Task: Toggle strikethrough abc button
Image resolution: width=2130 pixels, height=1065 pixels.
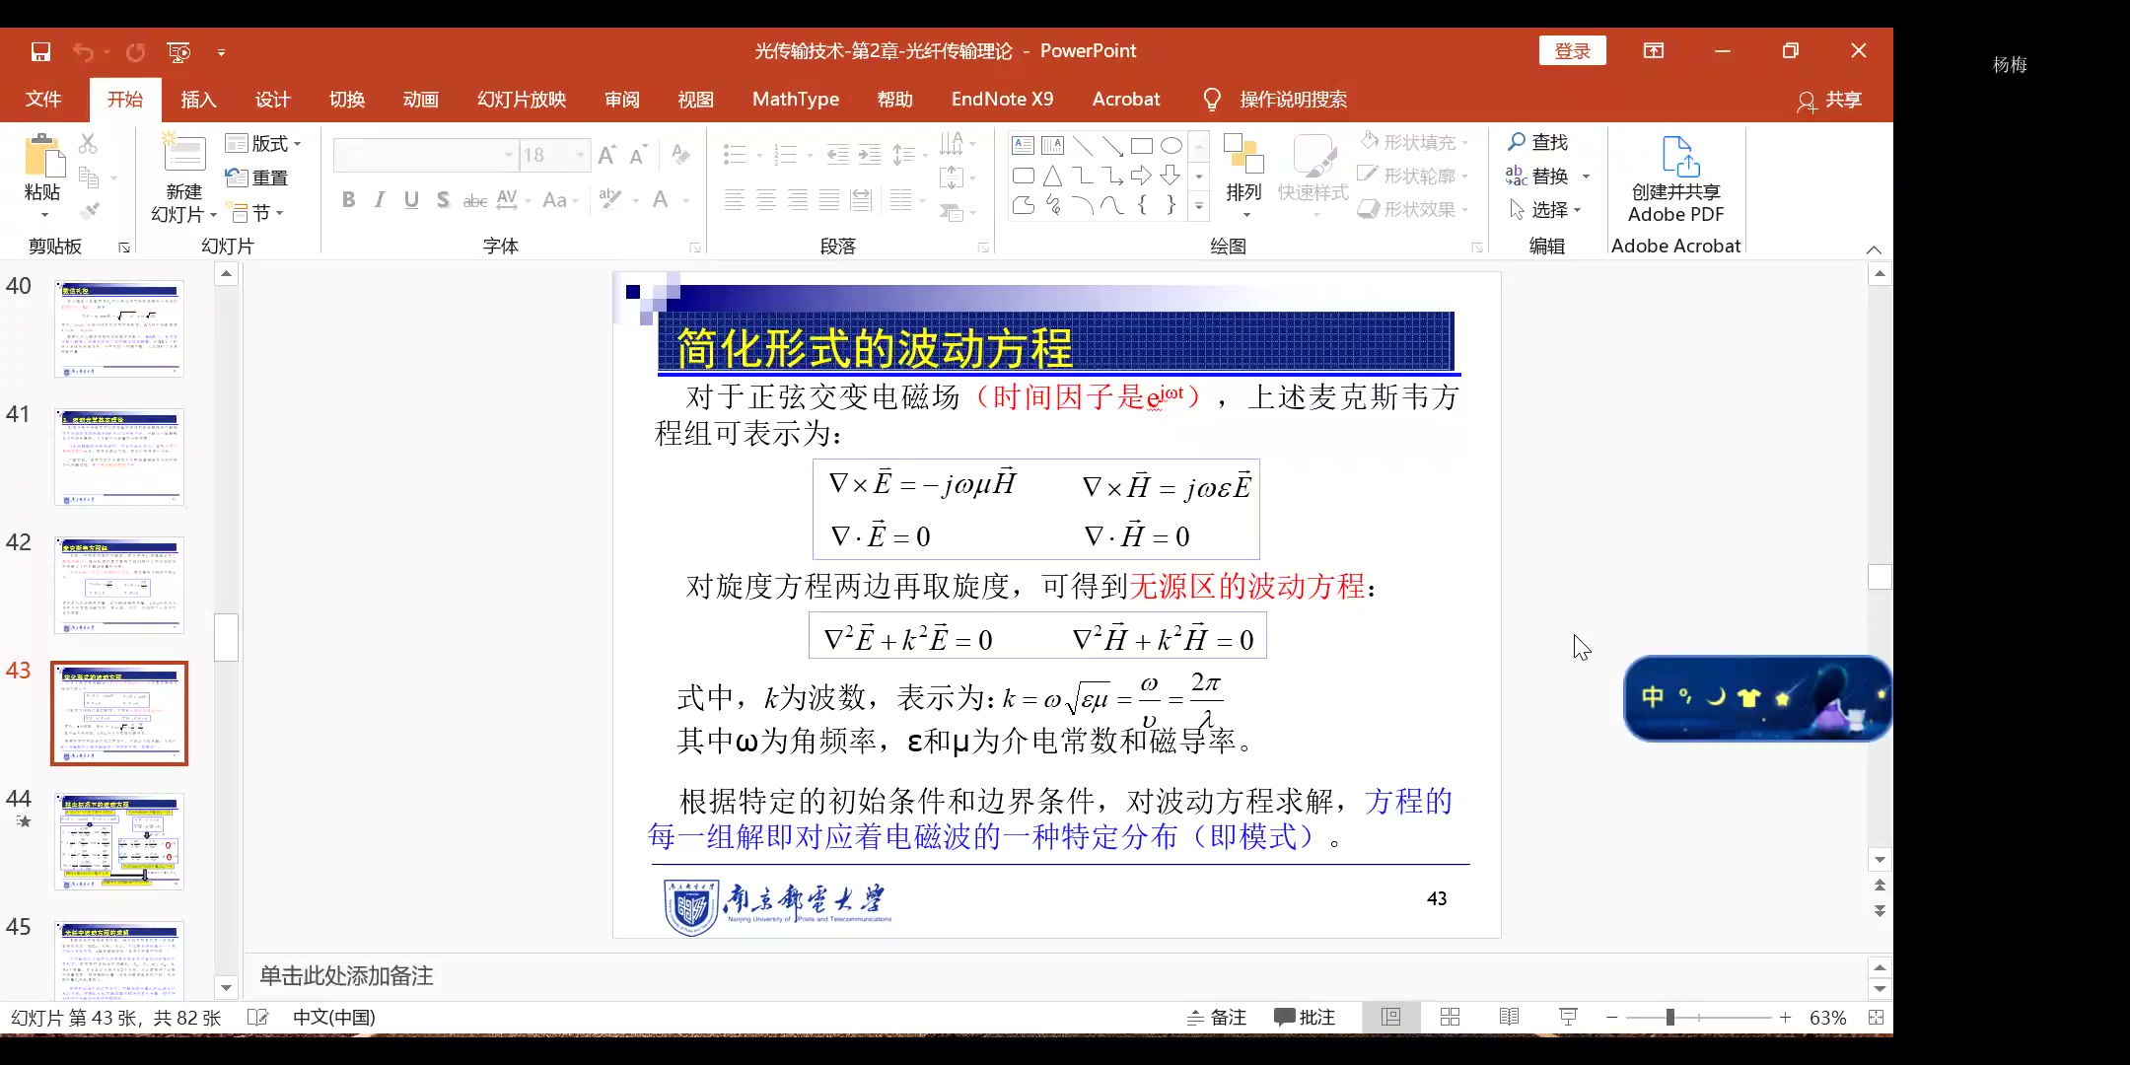Action: 475,200
